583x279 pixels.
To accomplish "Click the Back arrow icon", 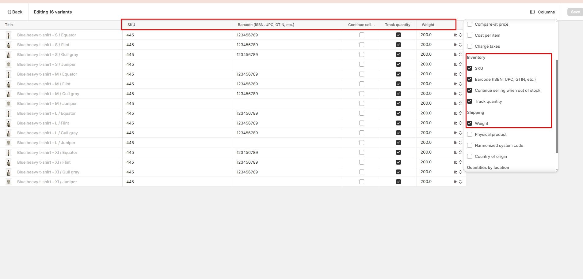I will (9, 12).
